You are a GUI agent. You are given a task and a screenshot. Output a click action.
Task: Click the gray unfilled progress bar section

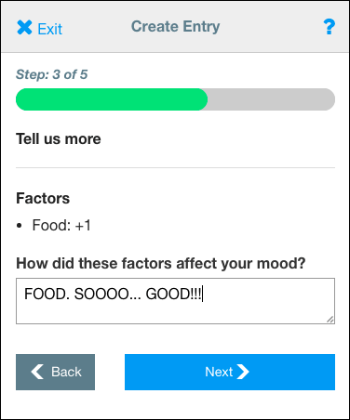point(271,99)
